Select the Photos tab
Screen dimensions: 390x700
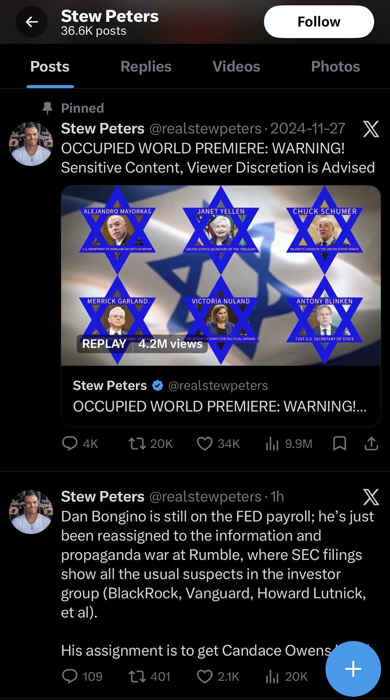tap(335, 66)
